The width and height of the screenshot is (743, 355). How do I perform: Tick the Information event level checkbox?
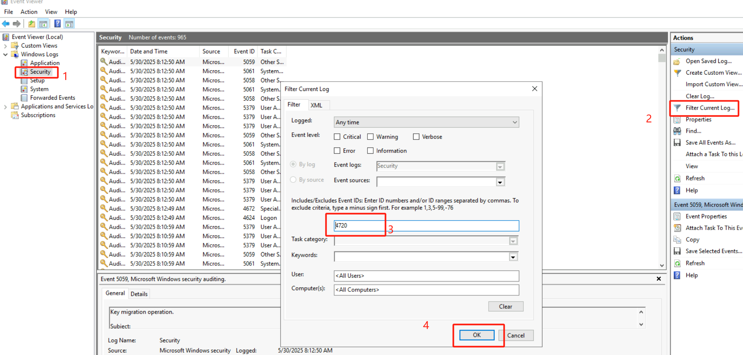point(370,151)
